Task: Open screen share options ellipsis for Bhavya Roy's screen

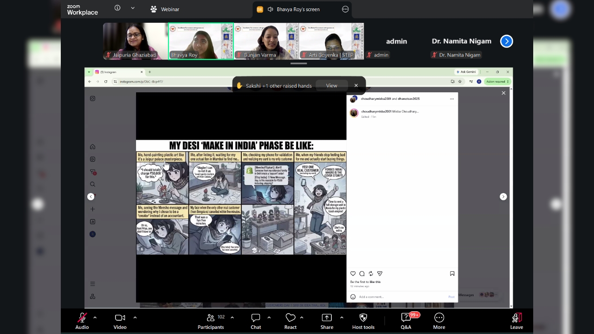Action: point(345,9)
